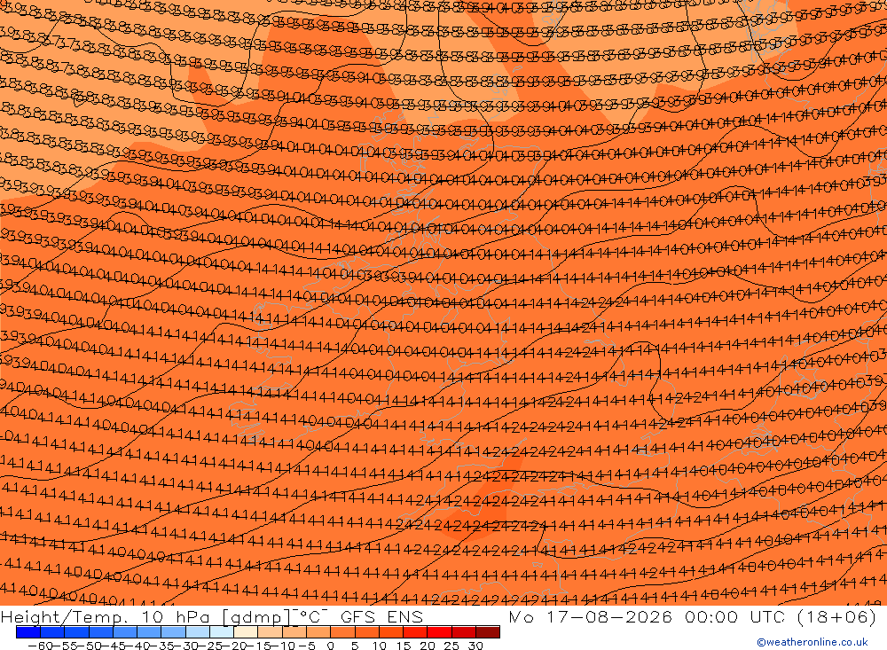Viewport: 887px width, 650px height.
Task: Click the "-20" legend scale value
Action: [233, 646]
